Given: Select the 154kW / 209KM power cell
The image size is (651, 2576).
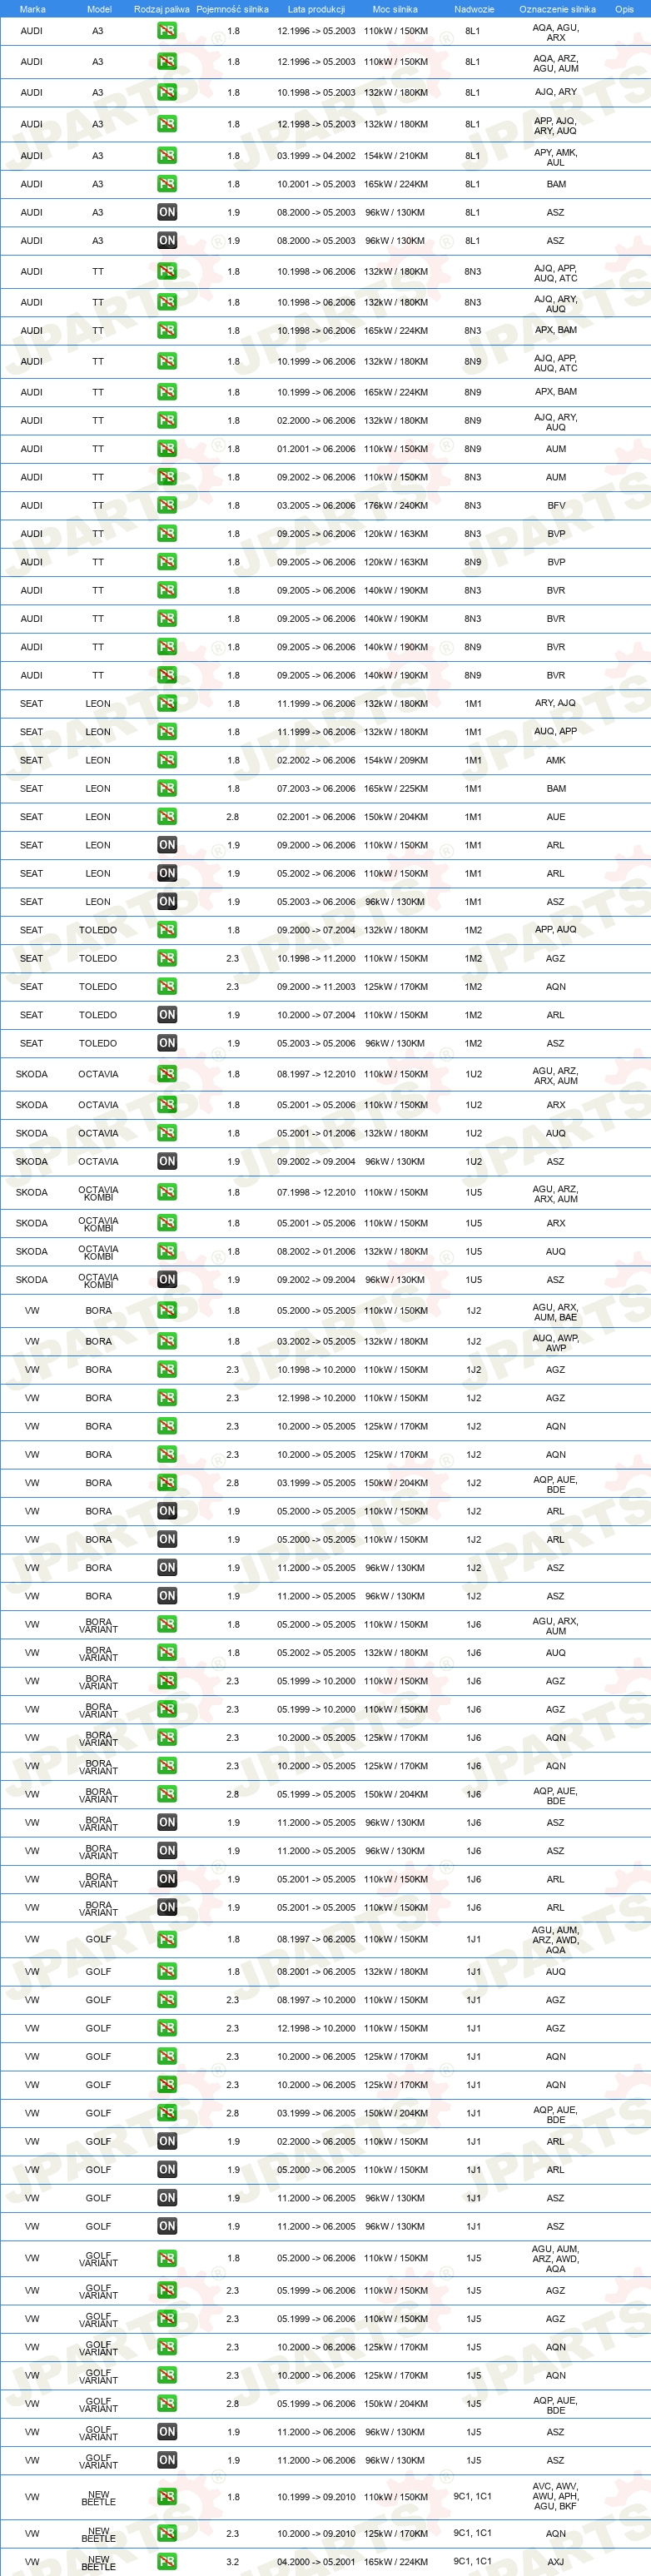Looking at the screenshot, I should click(396, 760).
